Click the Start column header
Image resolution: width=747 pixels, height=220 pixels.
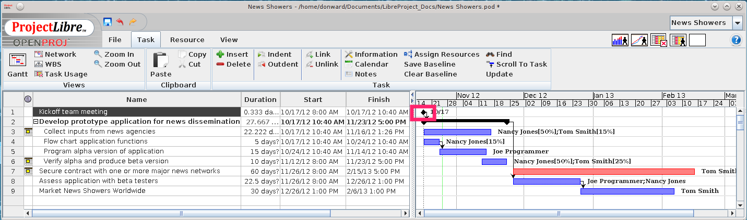313,99
